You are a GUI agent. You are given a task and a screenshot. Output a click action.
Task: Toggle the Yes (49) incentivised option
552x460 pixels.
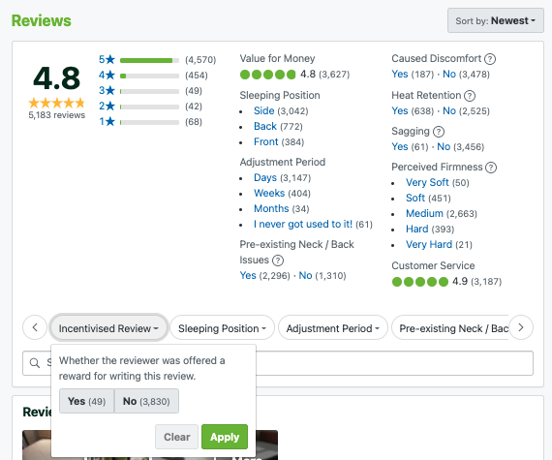click(86, 401)
